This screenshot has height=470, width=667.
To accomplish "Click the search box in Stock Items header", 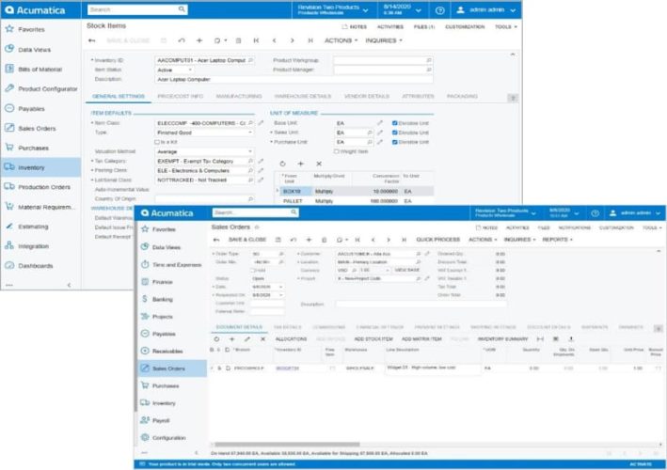I will click(137, 9).
